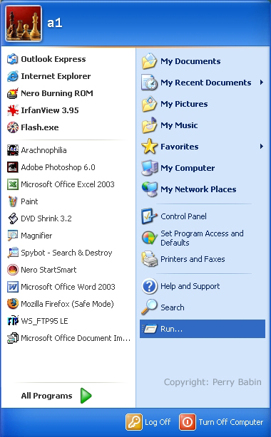The image size is (271, 437).
Task: Open the Run... menu entry
Action: (203, 329)
